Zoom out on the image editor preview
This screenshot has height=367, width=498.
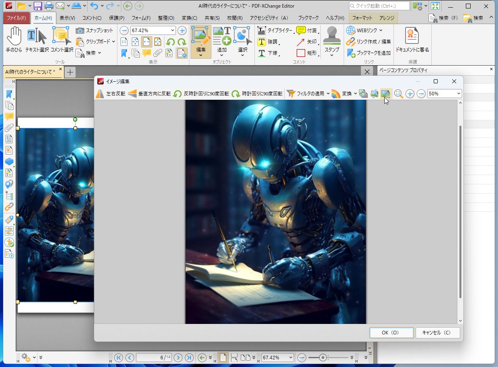pos(421,94)
